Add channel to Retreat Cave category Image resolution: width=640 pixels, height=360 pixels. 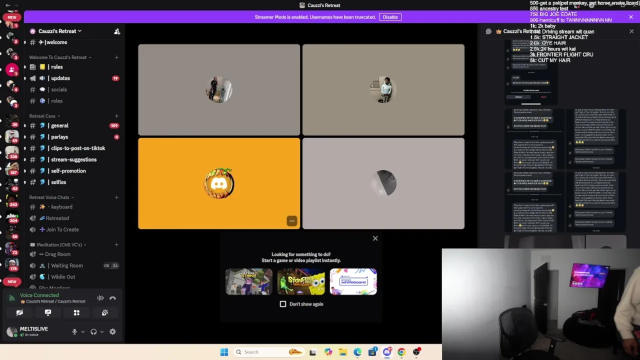[x=116, y=116]
